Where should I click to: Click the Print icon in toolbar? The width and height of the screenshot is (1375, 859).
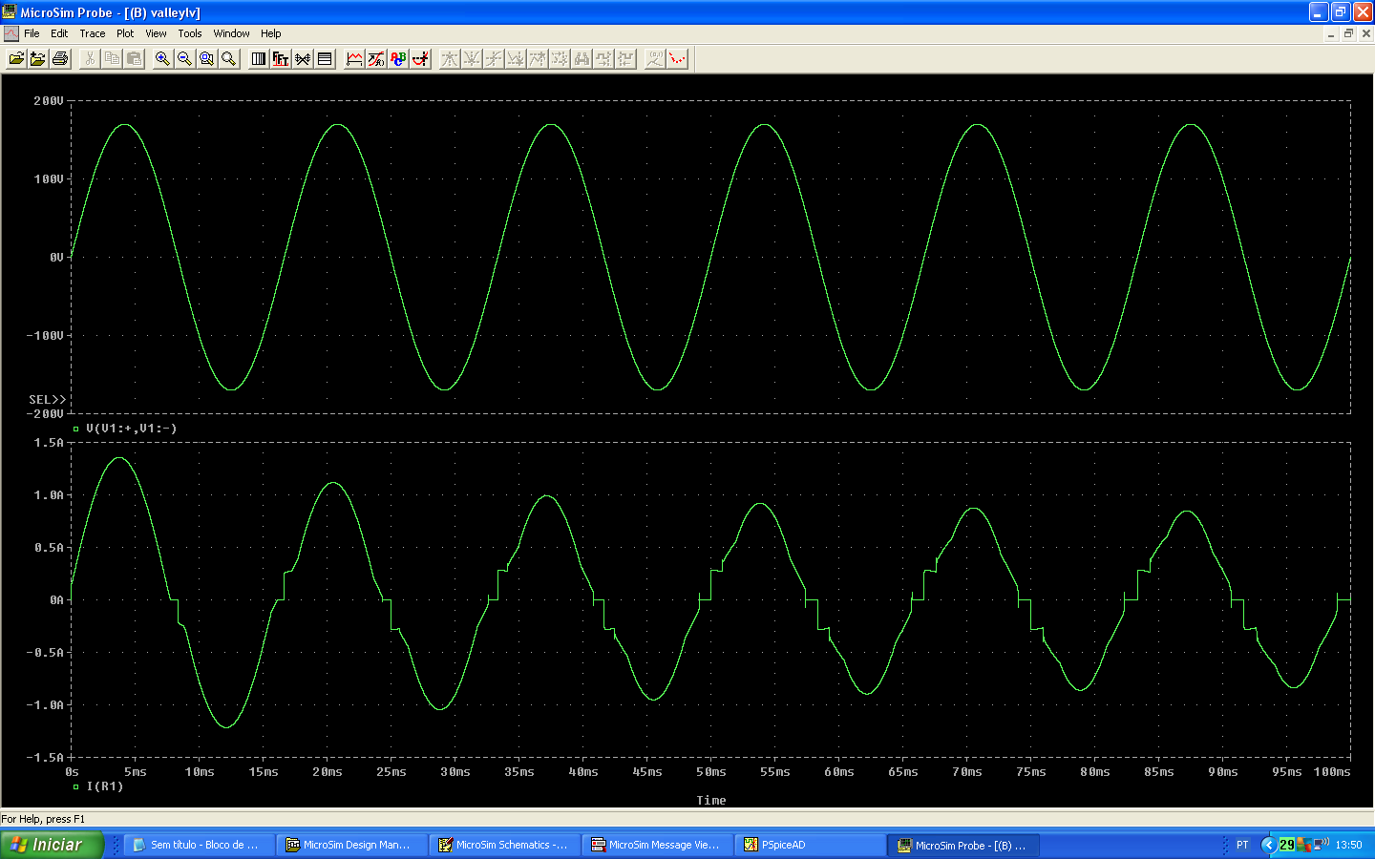pos(60,59)
